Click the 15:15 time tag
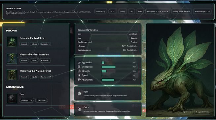The image size is (216, 120). (140, 11)
